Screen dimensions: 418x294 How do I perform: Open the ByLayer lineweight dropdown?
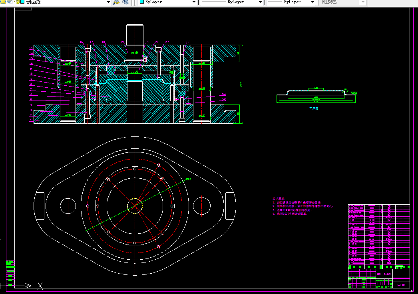pyautogui.click(x=313, y=2)
